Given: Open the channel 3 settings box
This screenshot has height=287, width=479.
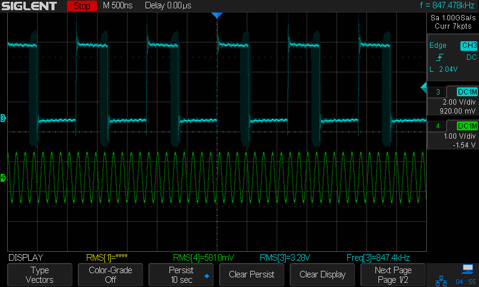Looking at the screenshot, I should 452,101.
